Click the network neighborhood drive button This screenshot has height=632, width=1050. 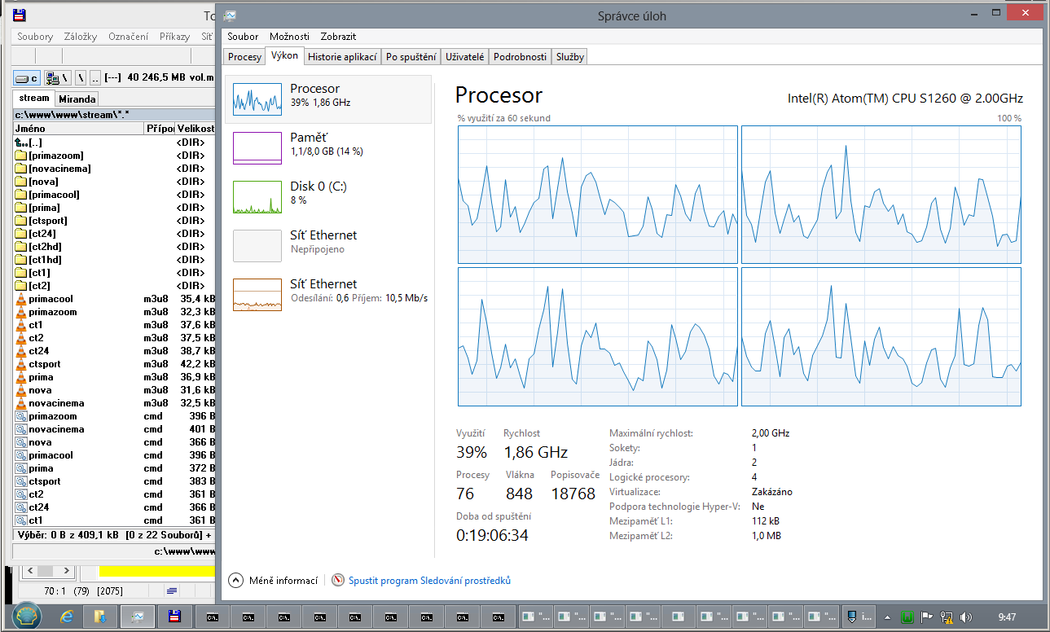(x=57, y=78)
